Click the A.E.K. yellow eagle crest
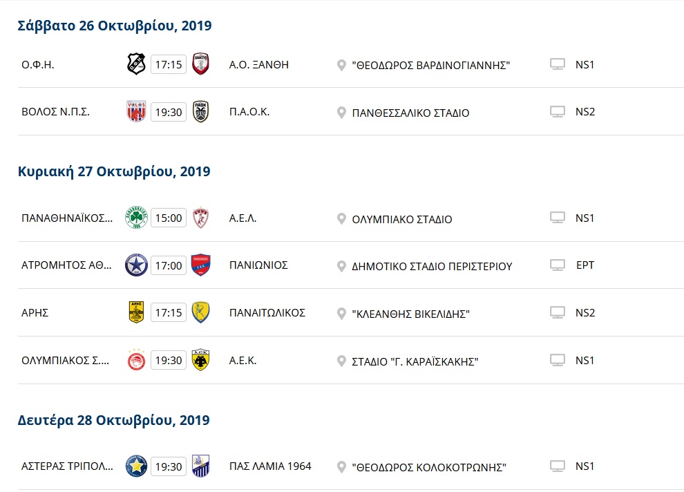This screenshot has width=684, height=492. click(201, 360)
